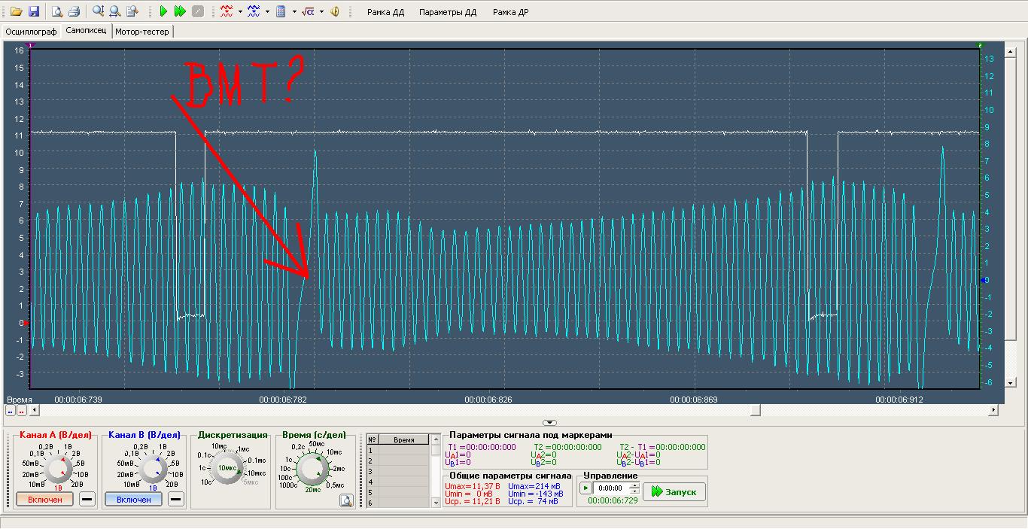Toggle Канал B Включен button

pos(133,500)
